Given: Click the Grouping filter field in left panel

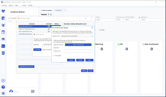Looking at the screenshot, I should [x=12, y=21].
